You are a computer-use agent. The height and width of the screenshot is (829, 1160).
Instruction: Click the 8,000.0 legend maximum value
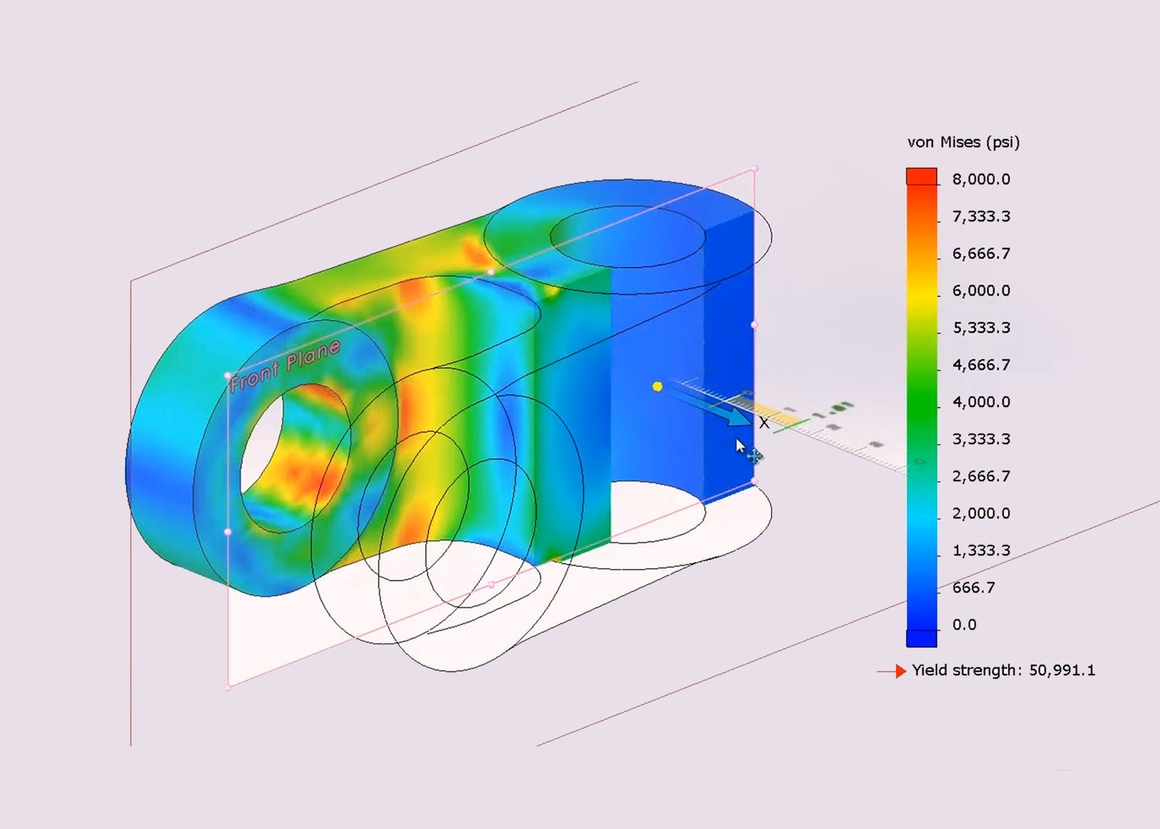981,179
